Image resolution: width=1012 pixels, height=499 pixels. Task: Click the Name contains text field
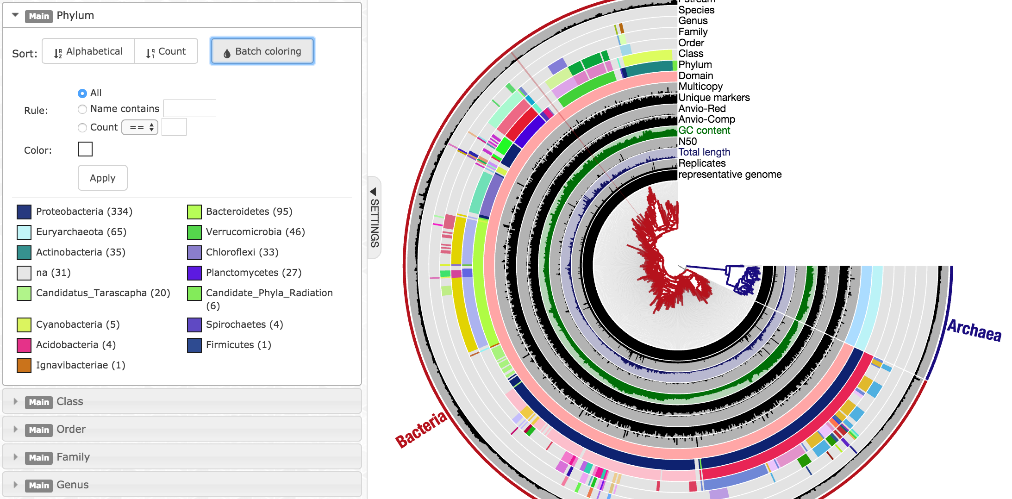189,109
